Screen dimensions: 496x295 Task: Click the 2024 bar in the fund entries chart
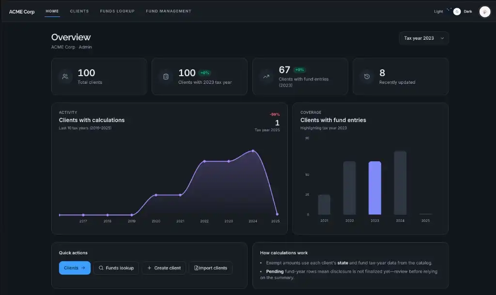click(x=400, y=183)
